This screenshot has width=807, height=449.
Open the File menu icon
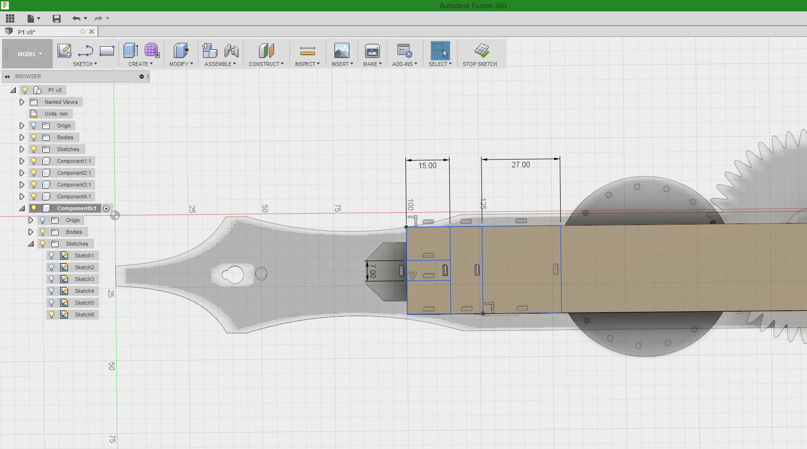pos(31,19)
